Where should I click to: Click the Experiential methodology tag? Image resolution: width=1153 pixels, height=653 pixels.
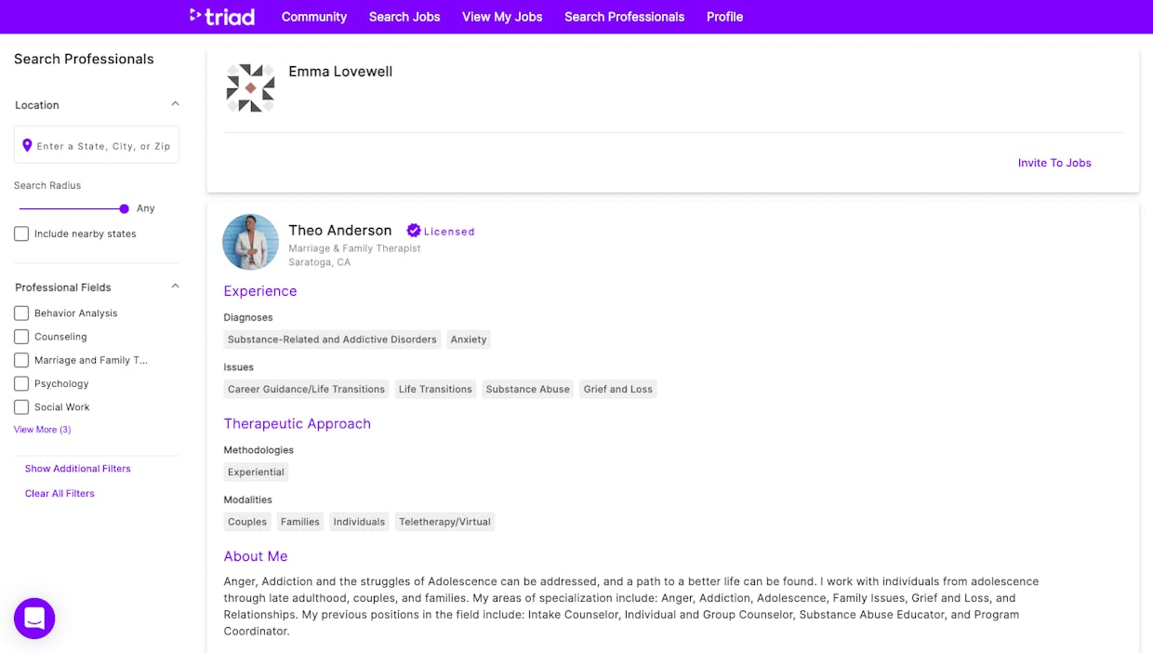(256, 472)
